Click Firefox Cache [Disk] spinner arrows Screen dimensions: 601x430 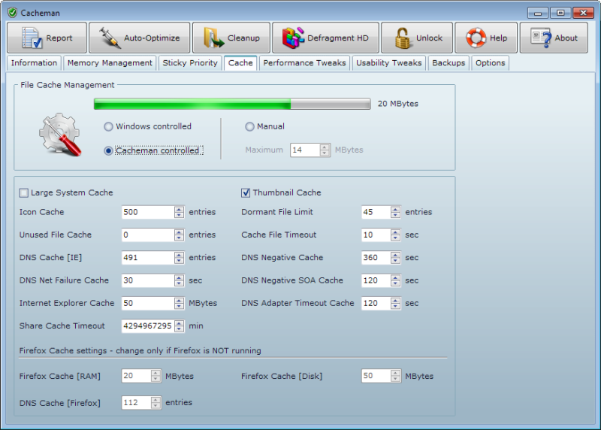pos(396,376)
